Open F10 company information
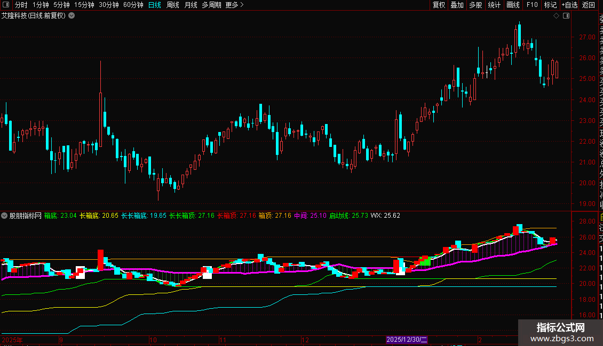 pos(532,5)
